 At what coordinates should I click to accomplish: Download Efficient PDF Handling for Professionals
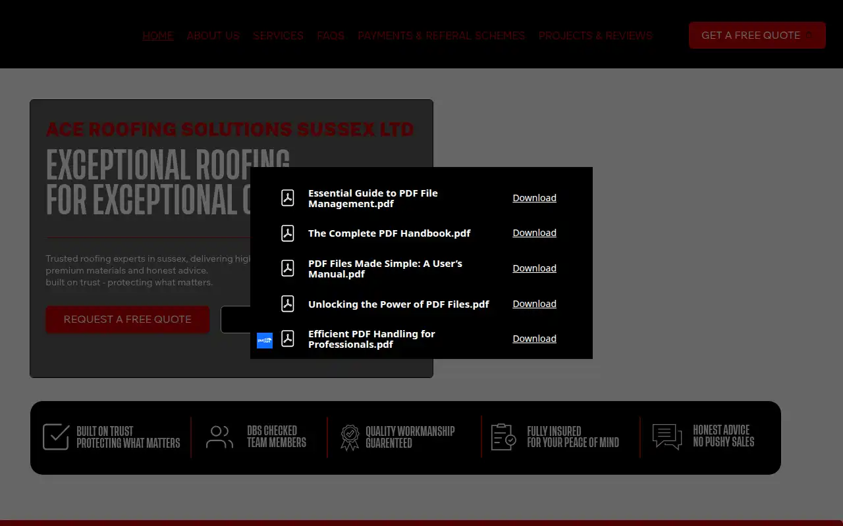point(535,339)
